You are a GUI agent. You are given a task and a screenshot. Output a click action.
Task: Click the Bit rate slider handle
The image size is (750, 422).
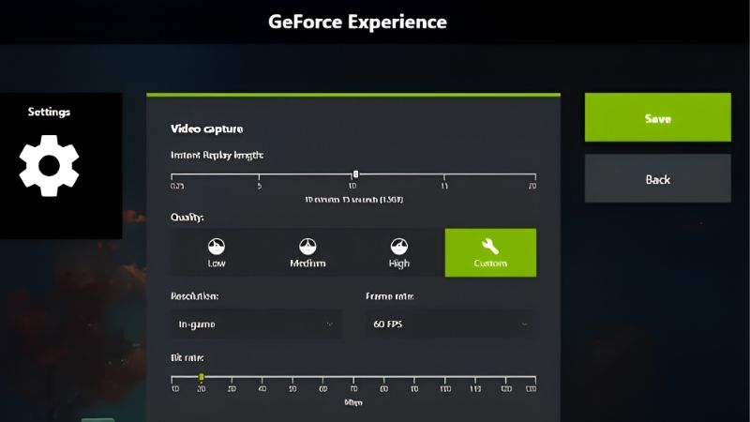click(x=202, y=377)
